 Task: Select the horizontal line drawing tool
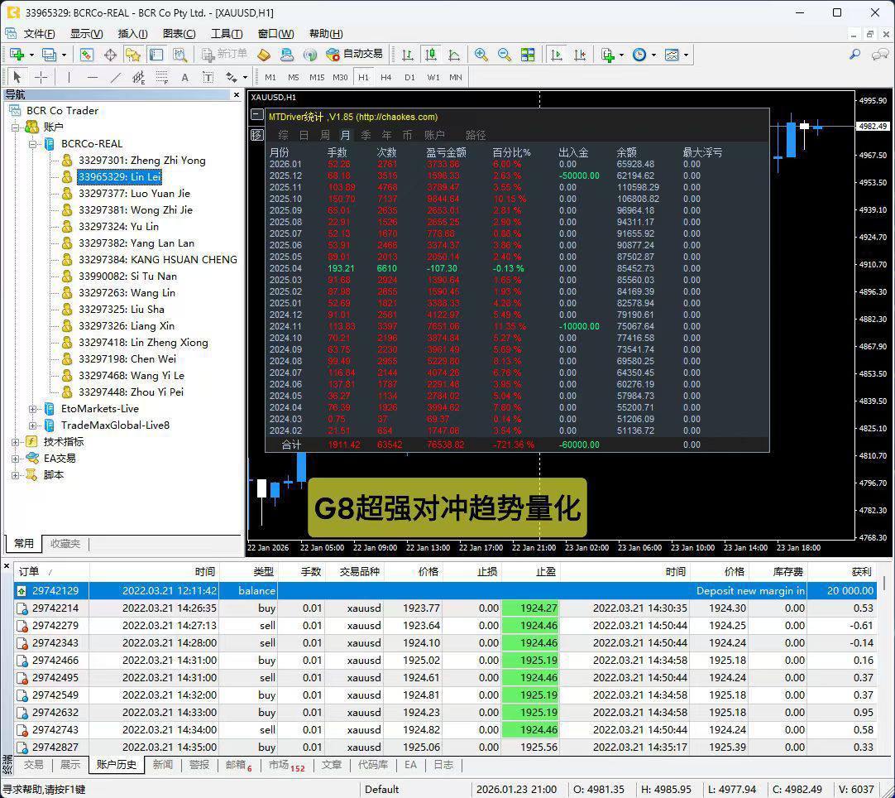point(93,77)
